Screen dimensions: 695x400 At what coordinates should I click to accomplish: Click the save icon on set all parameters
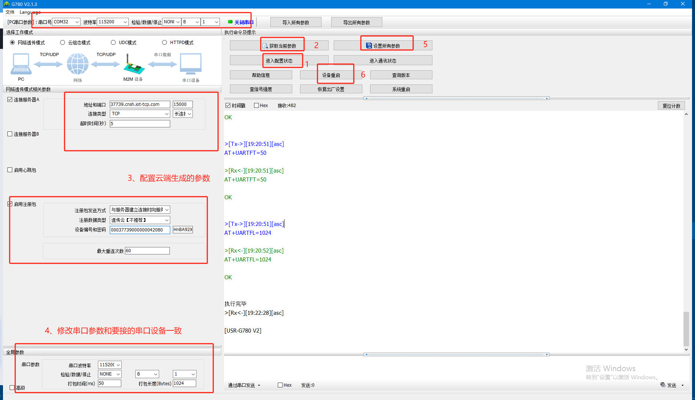pos(369,46)
